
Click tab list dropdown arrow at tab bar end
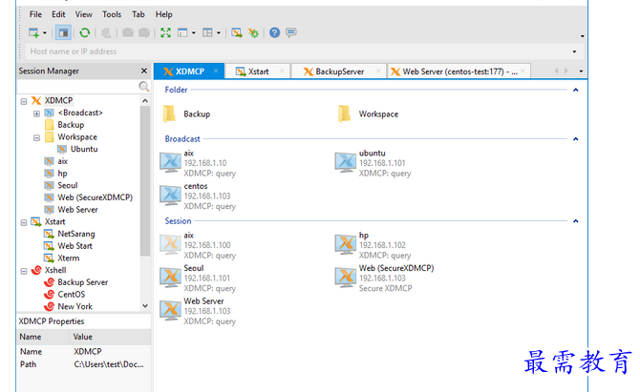coord(581,72)
